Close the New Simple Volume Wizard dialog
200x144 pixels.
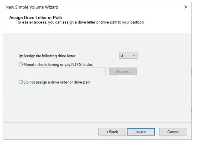click(186, 7)
